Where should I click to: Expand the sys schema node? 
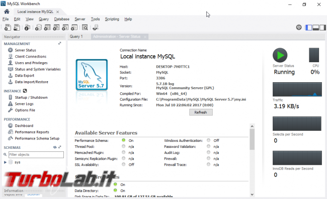click(x=5, y=162)
